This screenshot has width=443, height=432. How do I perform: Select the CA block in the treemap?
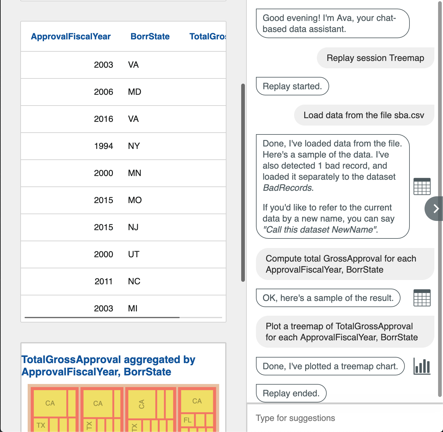pyautogui.click(x=50, y=403)
